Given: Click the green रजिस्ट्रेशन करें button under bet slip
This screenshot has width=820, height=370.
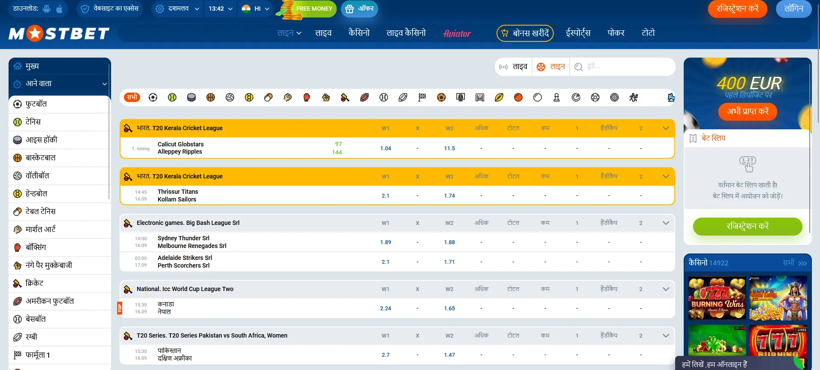Looking at the screenshot, I should click(x=748, y=226).
